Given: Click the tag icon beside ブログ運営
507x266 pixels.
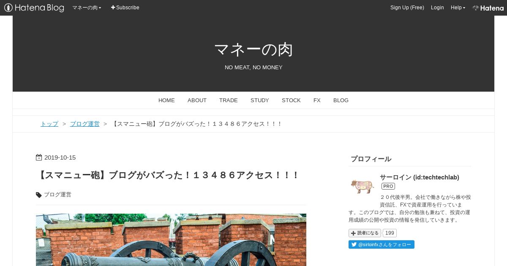Looking at the screenshot, I should click(39, 195).
